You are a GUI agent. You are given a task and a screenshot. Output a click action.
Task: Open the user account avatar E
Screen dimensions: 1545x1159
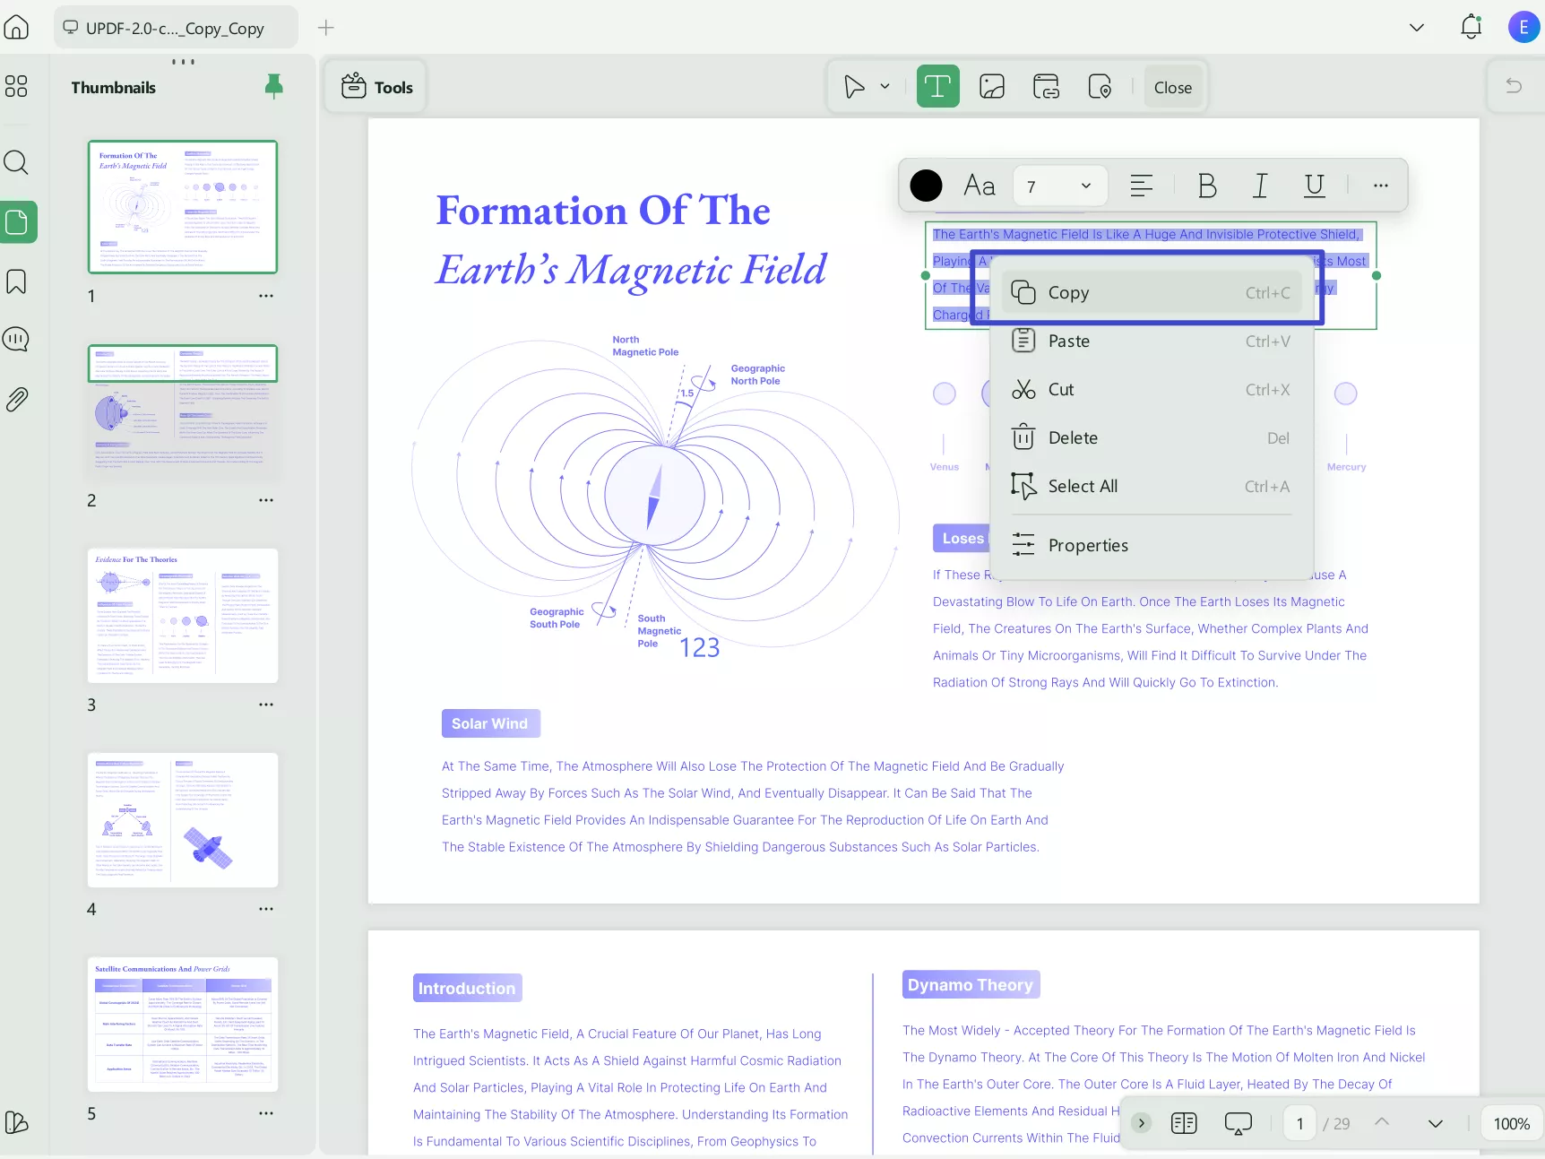[1523, 28]
